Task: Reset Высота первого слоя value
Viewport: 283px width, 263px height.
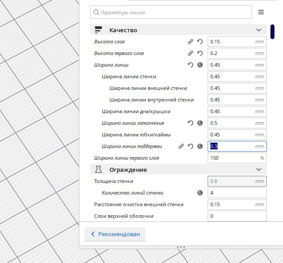Action: point(200,53)
